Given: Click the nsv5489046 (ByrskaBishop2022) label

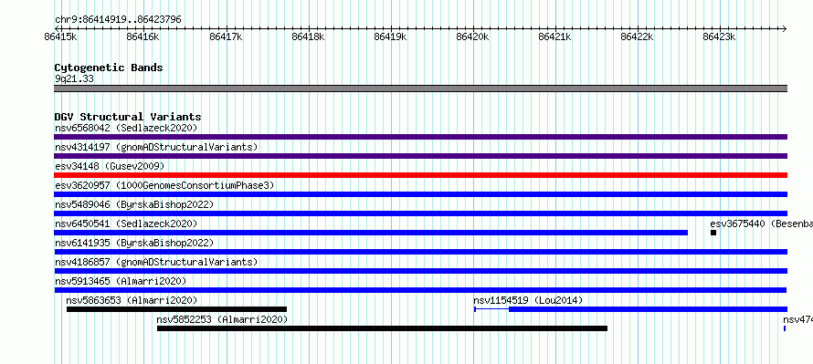Looking at the screenshot, I should (x=134, y=204).
